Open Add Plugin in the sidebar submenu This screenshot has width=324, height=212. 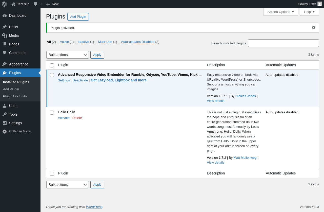pyautogui.click(x=11, y=89)
